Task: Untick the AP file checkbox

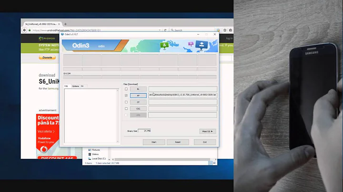Action: (x=126, y=96)
